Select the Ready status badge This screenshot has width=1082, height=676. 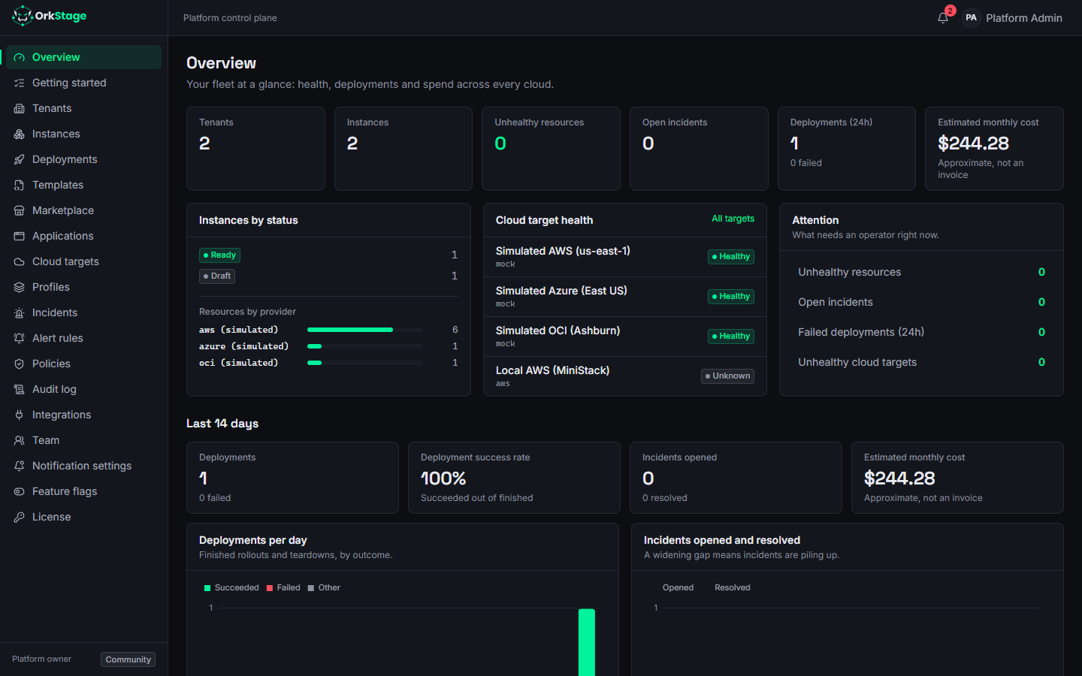[219, 255]
